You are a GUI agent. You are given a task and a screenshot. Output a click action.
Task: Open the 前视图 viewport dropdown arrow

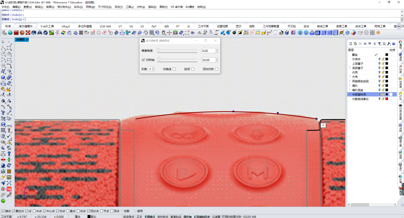point(28,40)
